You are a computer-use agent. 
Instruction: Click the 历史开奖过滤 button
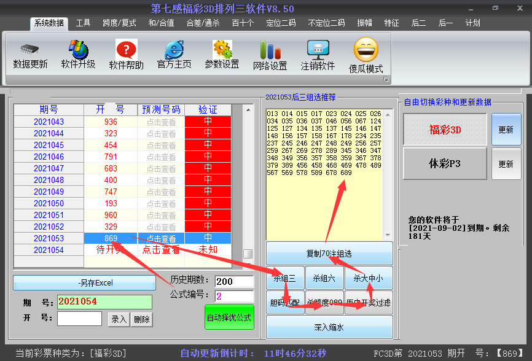(x=369, y=302)
